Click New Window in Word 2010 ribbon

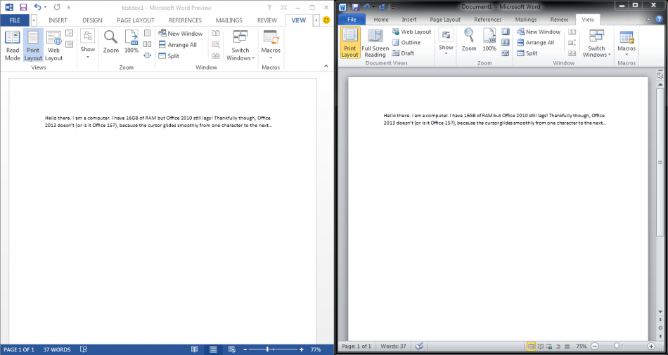(x=539, y=32)
